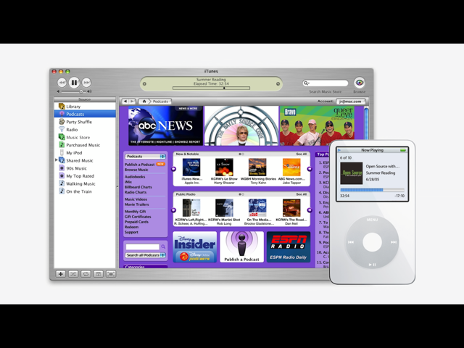The height and width of the screenshot is (348, 464).
Task: Open Prepaid Cards link
Action: 136,222
